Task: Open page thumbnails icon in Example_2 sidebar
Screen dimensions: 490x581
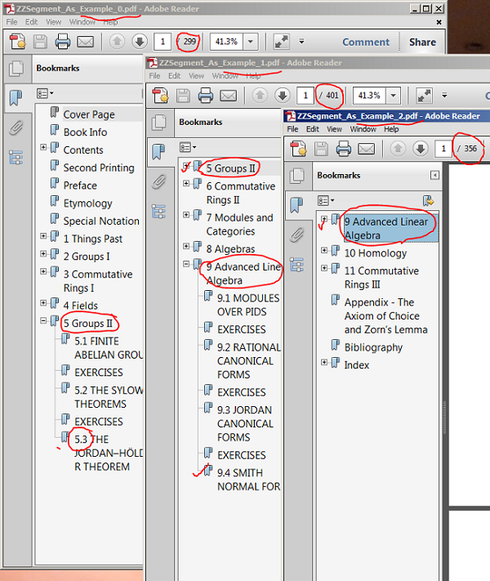Action: point(296,176)
